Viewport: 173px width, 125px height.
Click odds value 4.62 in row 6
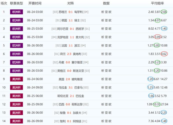[164, 54]
